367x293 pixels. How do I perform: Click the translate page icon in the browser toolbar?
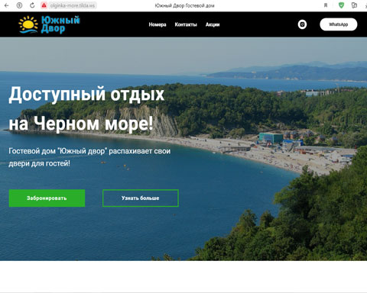(x=354, y=5)
